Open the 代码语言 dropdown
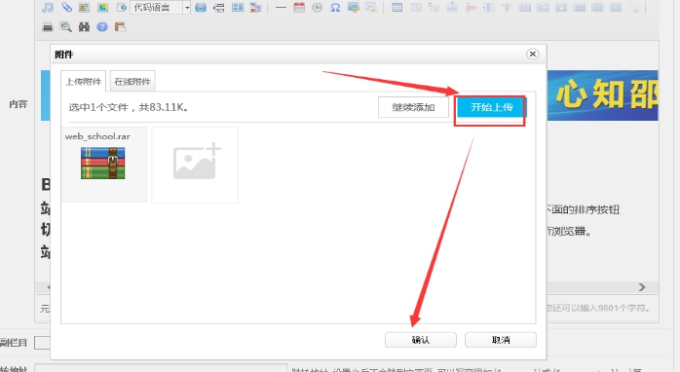Viewport: 680px width, 372px height. (x=160, y=8)
